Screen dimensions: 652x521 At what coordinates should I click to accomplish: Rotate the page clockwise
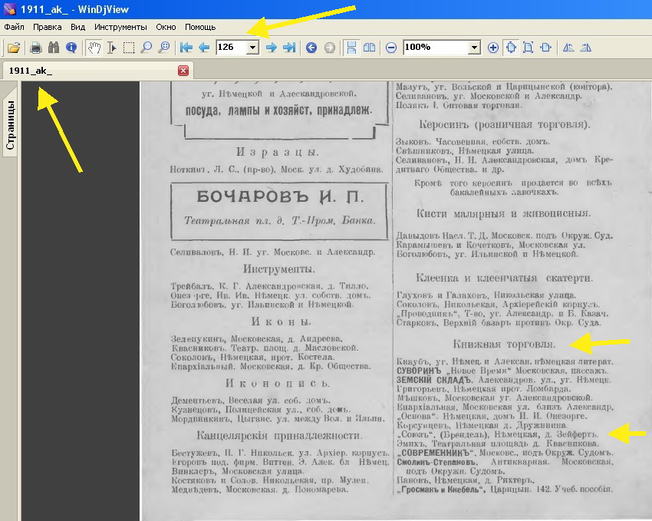tap(585, 48)
